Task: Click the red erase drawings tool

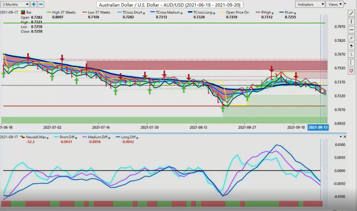Action: coord(351,71)
